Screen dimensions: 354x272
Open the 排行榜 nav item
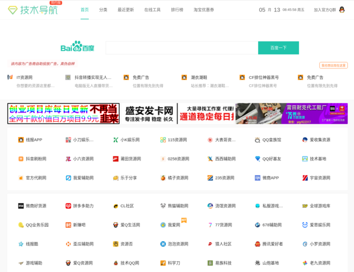click(x=177, y=10)
